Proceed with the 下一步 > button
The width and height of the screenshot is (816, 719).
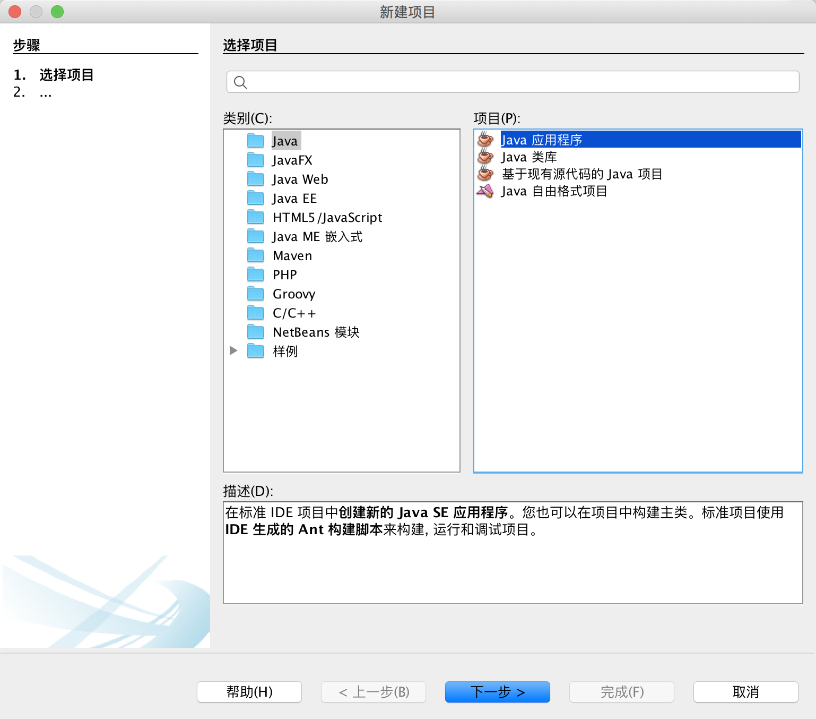[498, 691]
